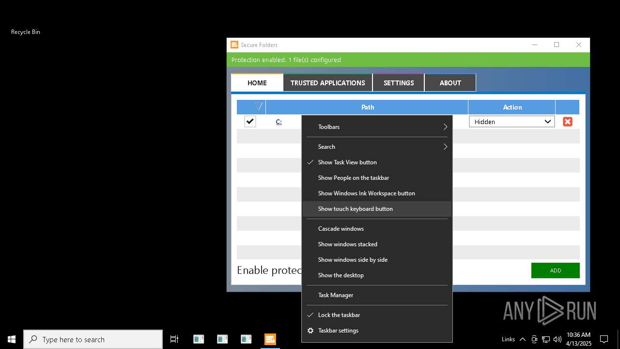Click the Path column header
Viewport: 620px width, 349px height.
click(x=367, y=107)
